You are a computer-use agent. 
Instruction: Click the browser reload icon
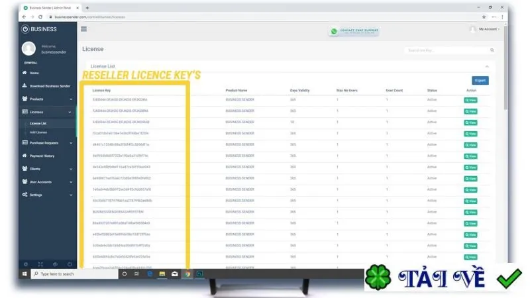click(40, 17)
